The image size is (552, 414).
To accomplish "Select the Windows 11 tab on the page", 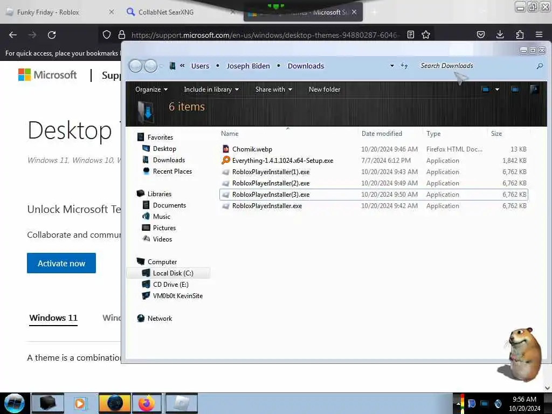I will (53, 318).
